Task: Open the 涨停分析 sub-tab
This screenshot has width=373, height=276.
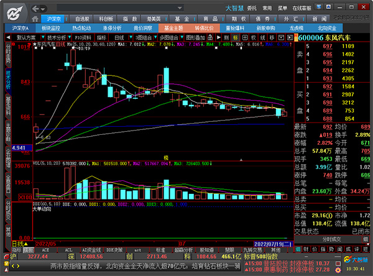Action: point(112,28)
